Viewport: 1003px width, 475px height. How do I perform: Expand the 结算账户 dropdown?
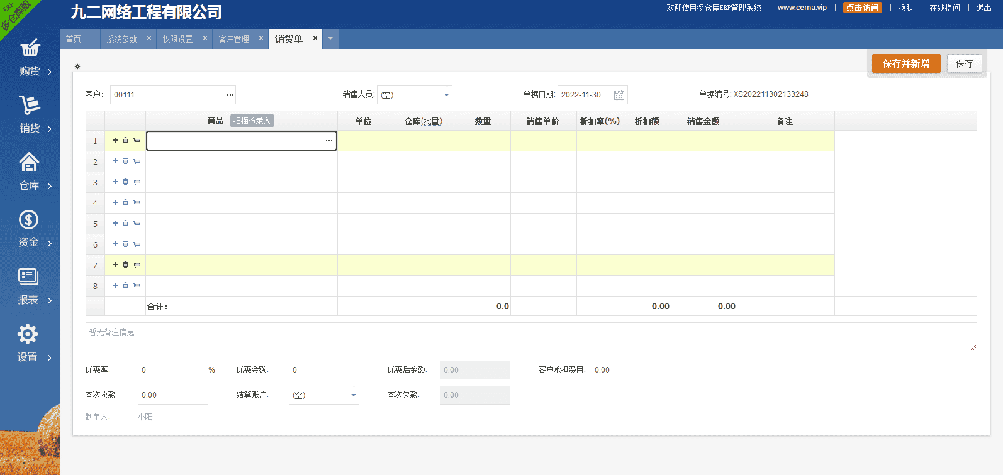(353, 395)
